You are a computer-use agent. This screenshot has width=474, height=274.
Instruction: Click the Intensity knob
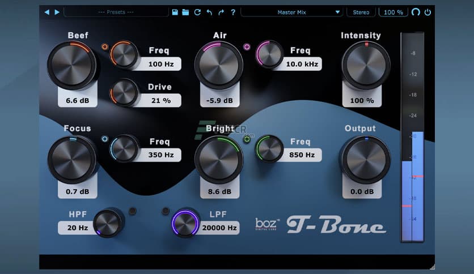(366, 65)
